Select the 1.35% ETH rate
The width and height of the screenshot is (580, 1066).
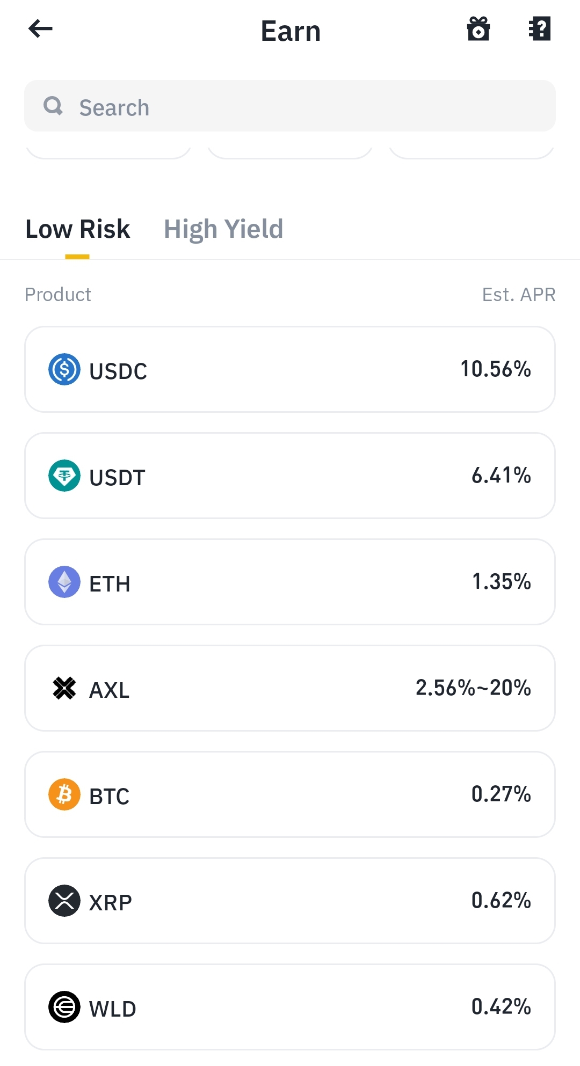(x=501, y=581)
